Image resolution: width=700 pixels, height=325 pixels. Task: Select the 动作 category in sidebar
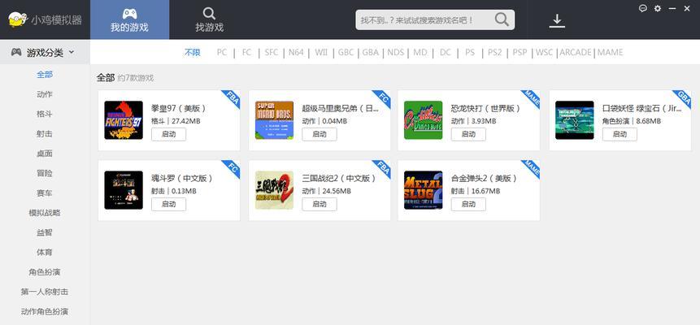pyautogui.click(x=45, y=94)
